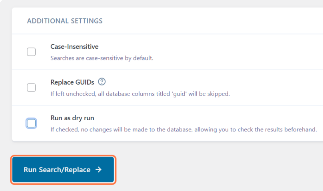Image resolution: width=323 pixels, height=191 pixels.
Task: Click the 'If checked, no changes' dry run description
Action: [183, 129]
